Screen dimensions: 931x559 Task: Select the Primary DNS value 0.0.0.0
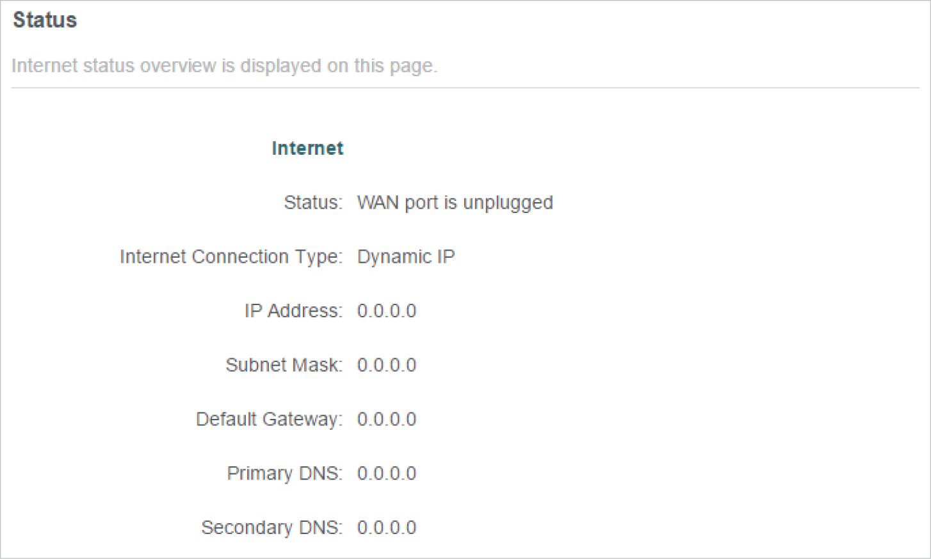387,474
